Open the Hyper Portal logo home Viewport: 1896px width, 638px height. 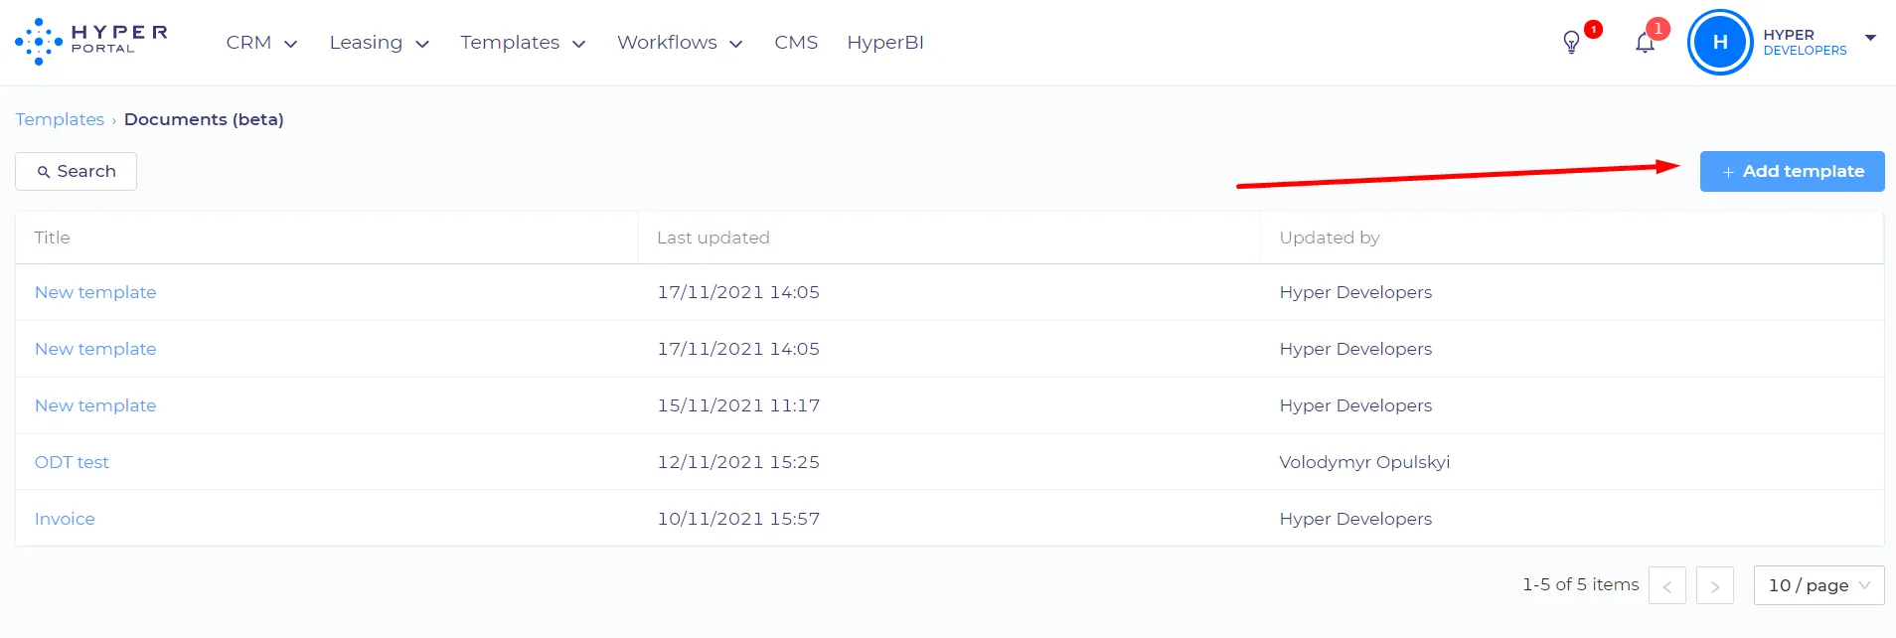click(x=91, y=42)
